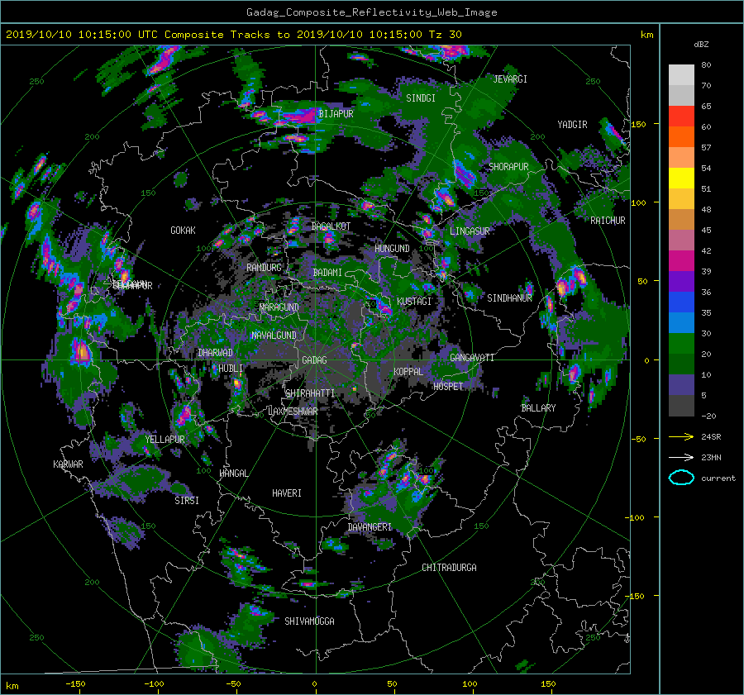Click the HUNGUND city label
Viewport: 744px width, 695px height.
click(x=392, y=249)
